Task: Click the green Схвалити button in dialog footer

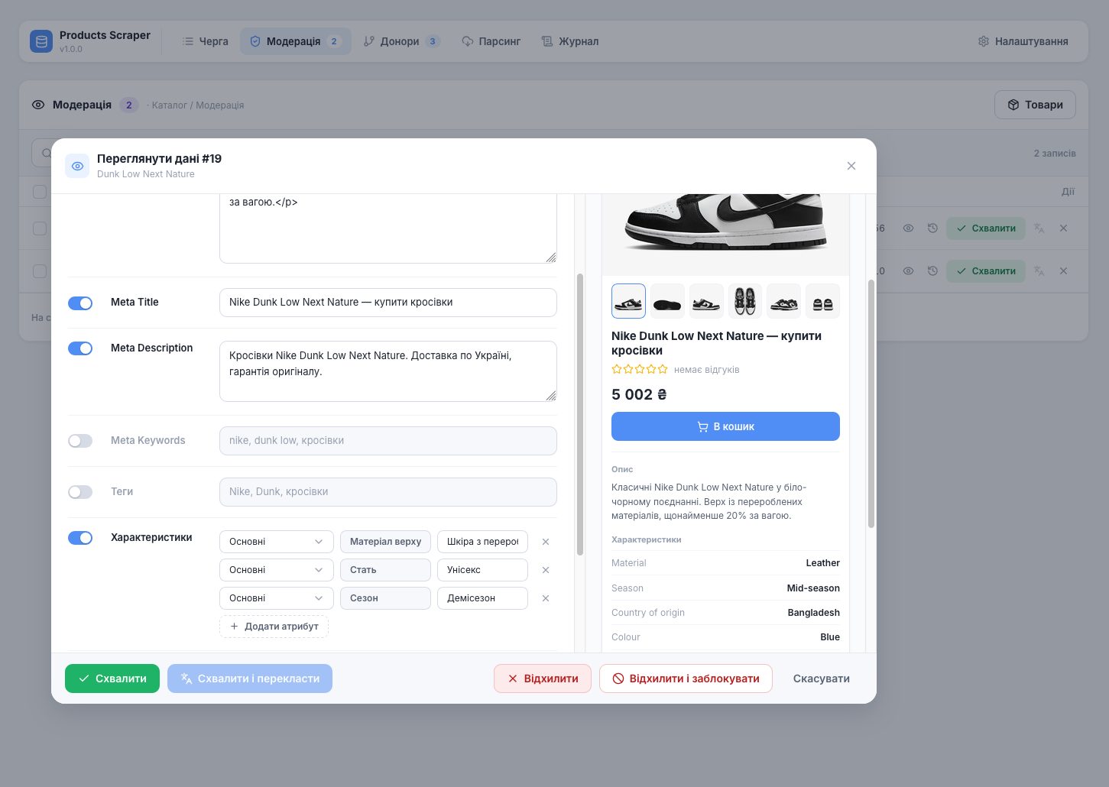Action: coord(112,679)
